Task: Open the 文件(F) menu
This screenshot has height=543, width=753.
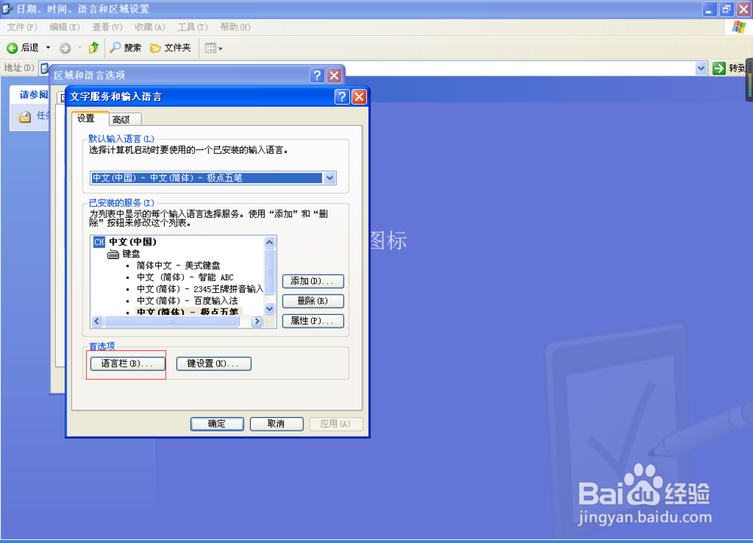Action: (x=22, y=27)
